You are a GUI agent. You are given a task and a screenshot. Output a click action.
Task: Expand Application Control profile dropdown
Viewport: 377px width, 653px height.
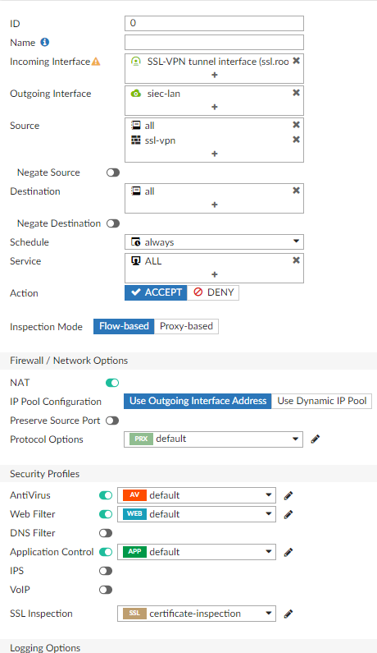click(197, 552)
